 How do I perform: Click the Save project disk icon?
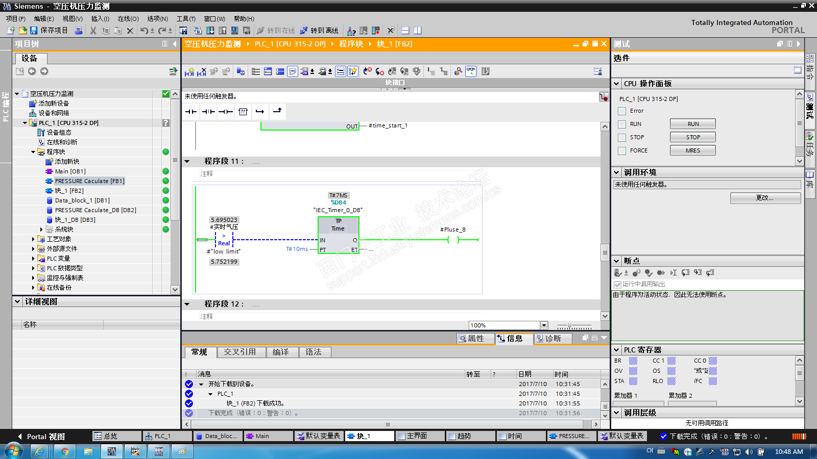(x=34, y=31)
